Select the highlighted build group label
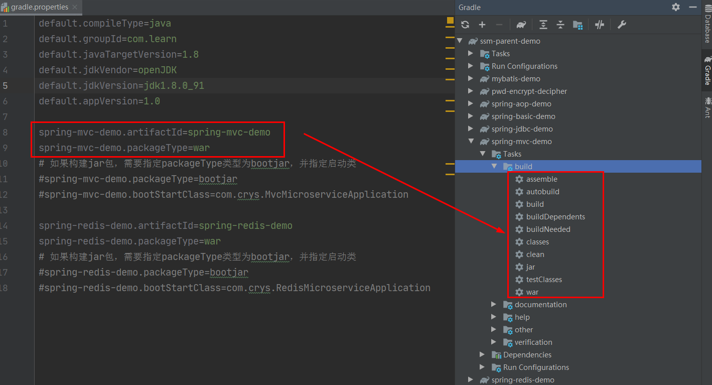Screen dimensions: 712x385 pos(523,167)
